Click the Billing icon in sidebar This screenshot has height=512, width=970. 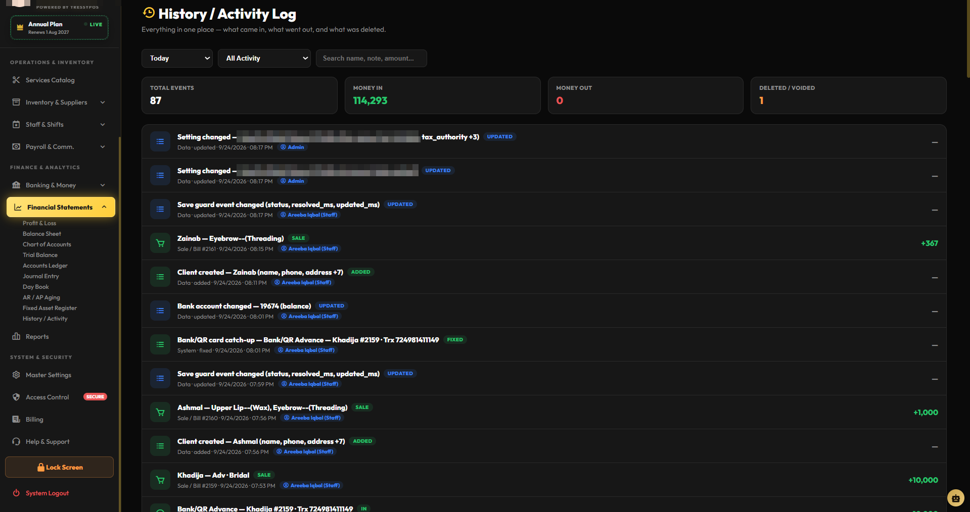tap(16, 419)
